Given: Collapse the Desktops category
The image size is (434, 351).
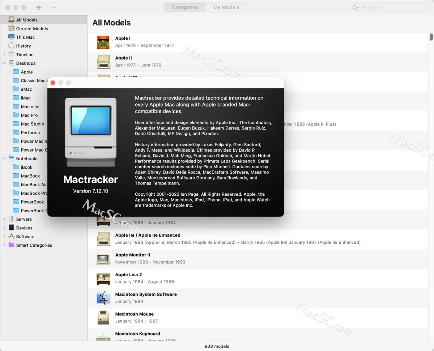Looking at the screenshot, I should click(x=4, y=63).
